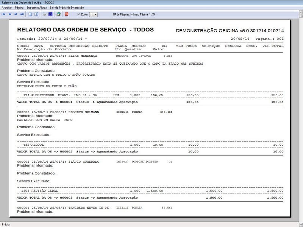Click the client name ELIAS MENDONÇA
Image resolution: width=303 pixels, height=227 pixels.
click(83, 56)
